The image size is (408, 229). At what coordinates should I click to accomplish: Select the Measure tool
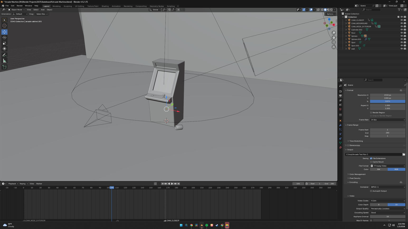coord(4,61)
